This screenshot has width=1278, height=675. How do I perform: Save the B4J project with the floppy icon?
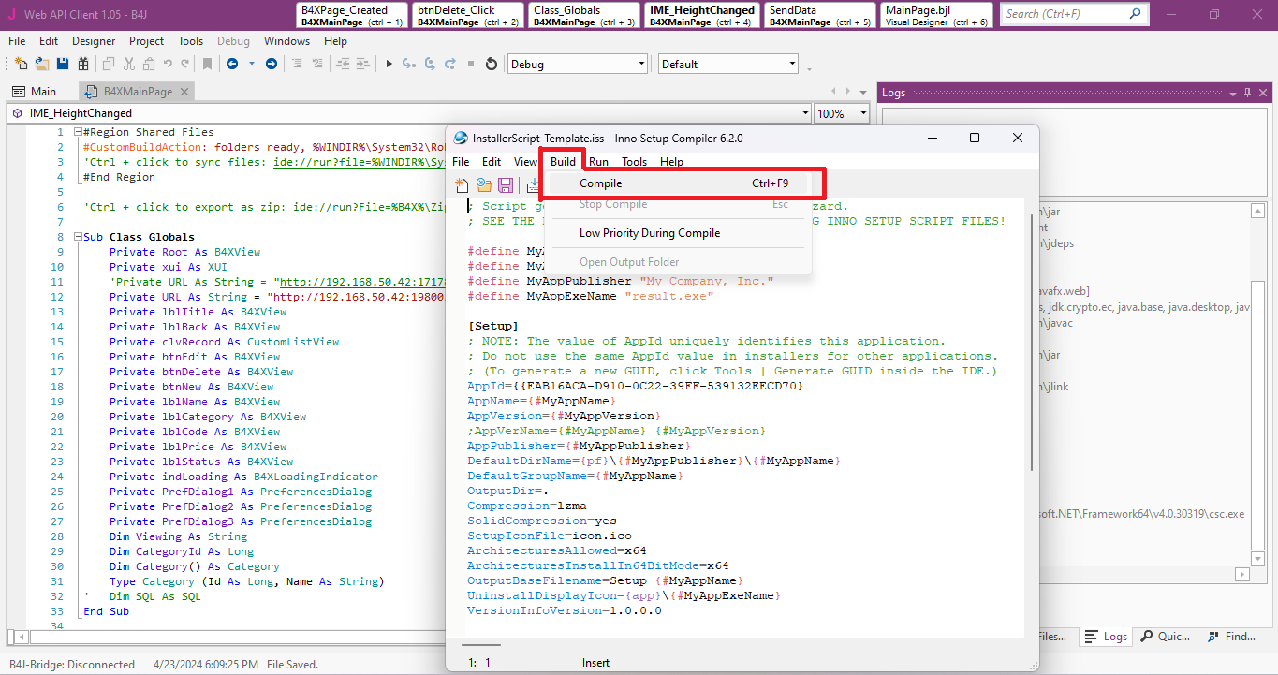63,64
